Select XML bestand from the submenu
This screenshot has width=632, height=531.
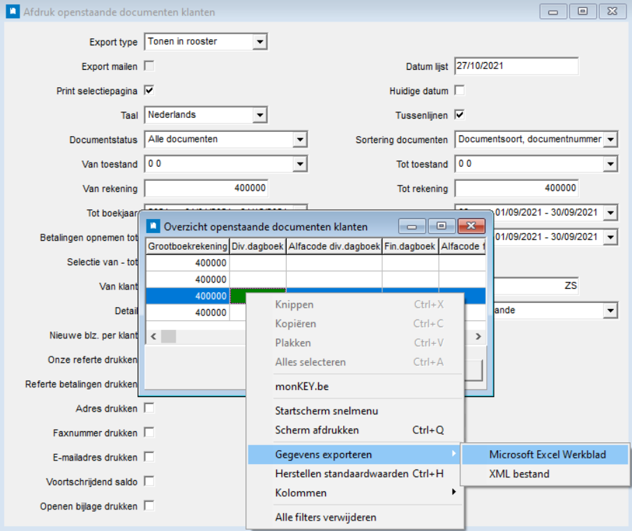(x=519, y=474)
